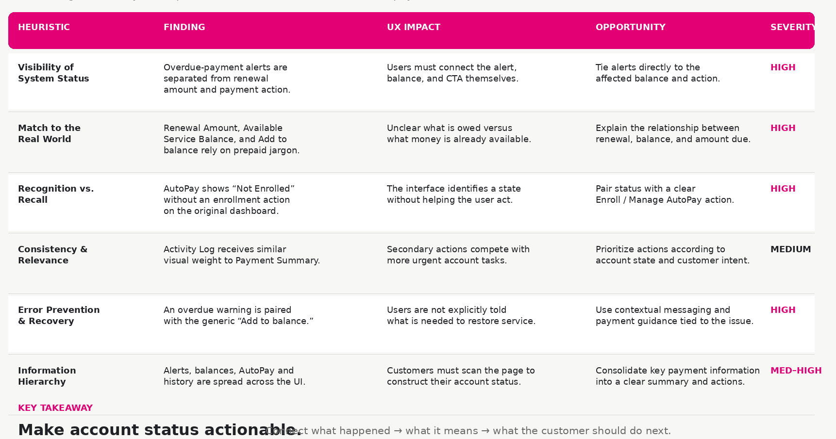Click the MEDIUM severity label
Image resolution: width=836 pixels, height=439 pixels.
pos(790,249)
